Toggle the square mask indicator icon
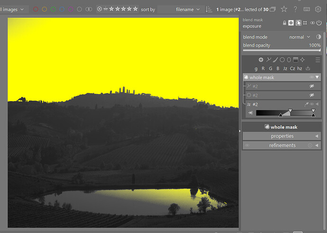The image size is (327, 233). point(291,23)
